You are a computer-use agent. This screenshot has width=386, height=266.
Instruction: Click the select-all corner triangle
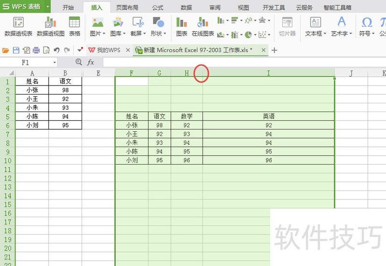tap(11, 73)
